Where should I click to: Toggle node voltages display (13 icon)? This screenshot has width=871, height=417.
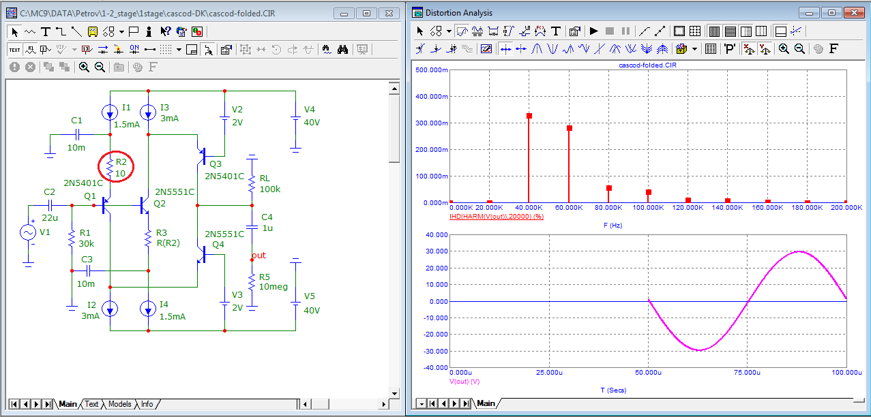point(87,50)
